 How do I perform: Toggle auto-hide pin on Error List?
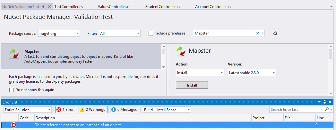click(324, 102)
